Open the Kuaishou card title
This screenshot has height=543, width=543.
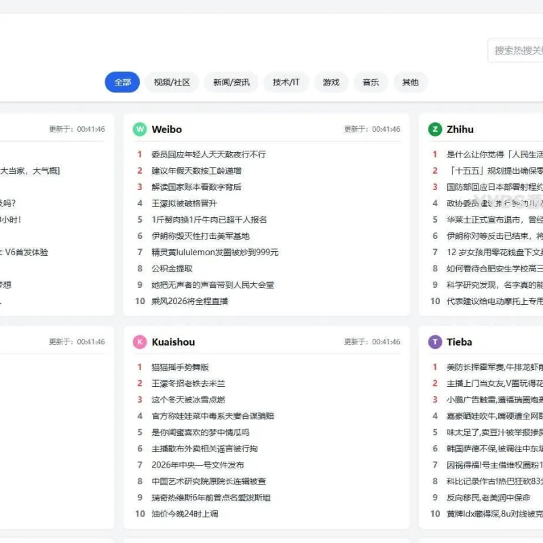[x=173, y=342]
